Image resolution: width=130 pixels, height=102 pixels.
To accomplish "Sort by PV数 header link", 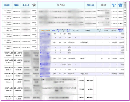I will click(x=54, y=31).
